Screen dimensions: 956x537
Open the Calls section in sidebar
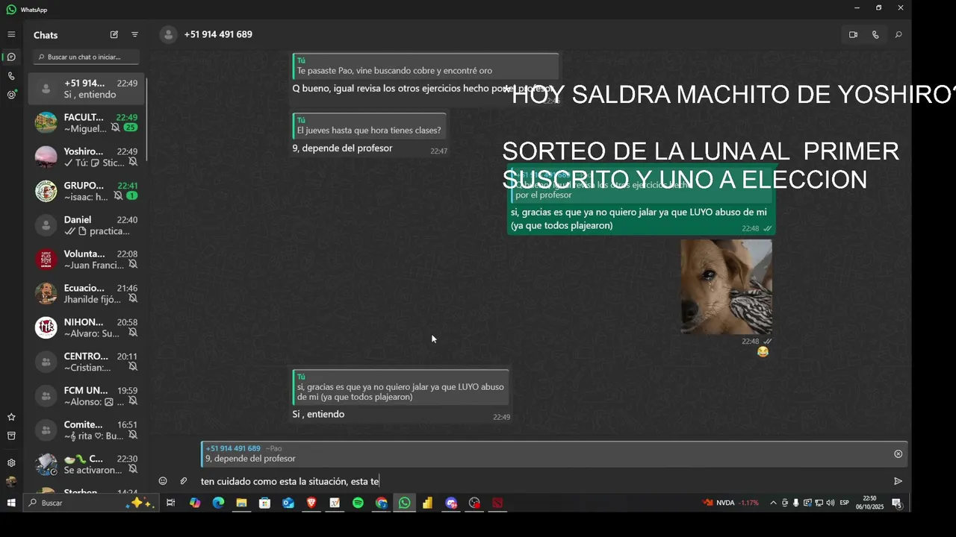pyautogui.click(x=11, y=76)
